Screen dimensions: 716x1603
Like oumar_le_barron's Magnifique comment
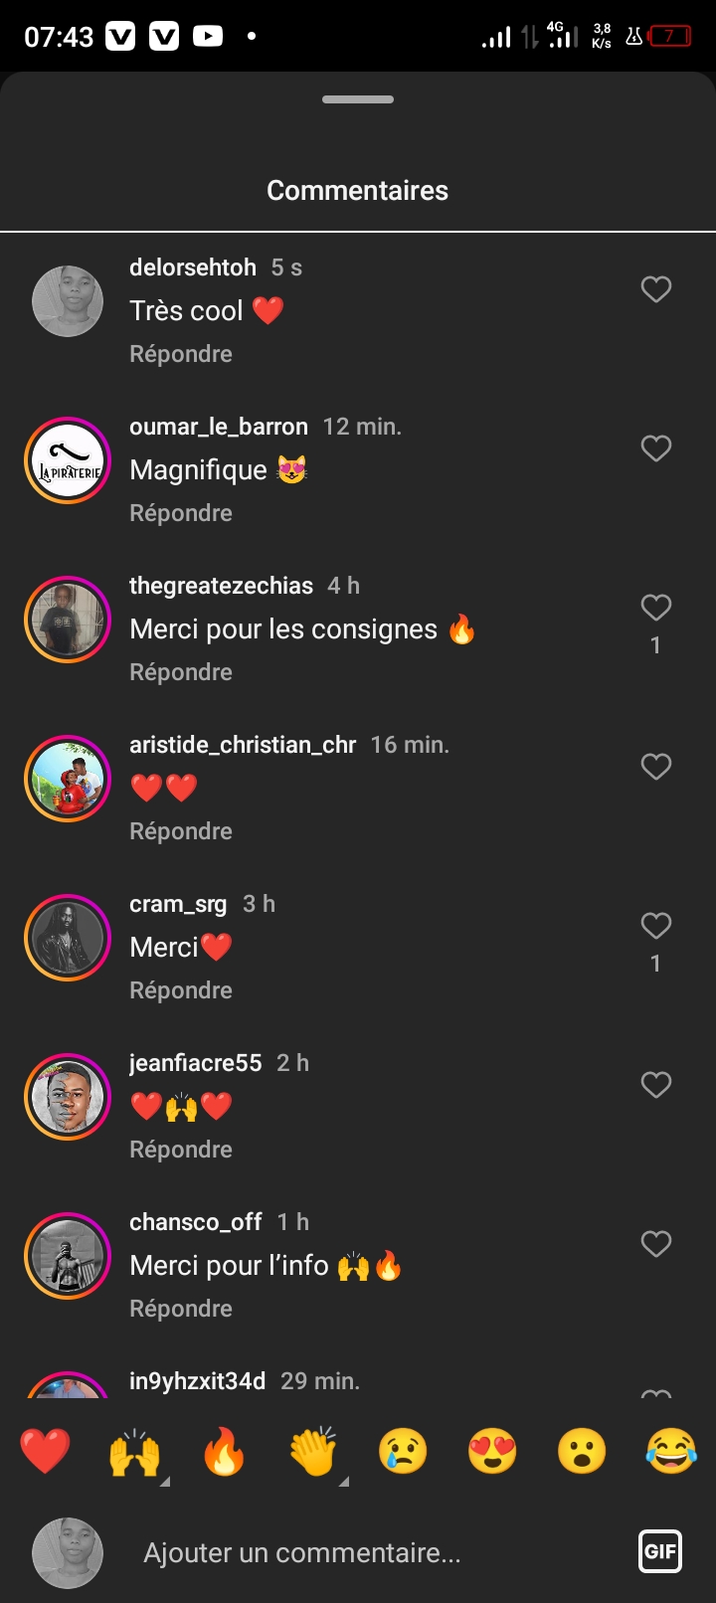pyautogui.click(x=656, y=448)
